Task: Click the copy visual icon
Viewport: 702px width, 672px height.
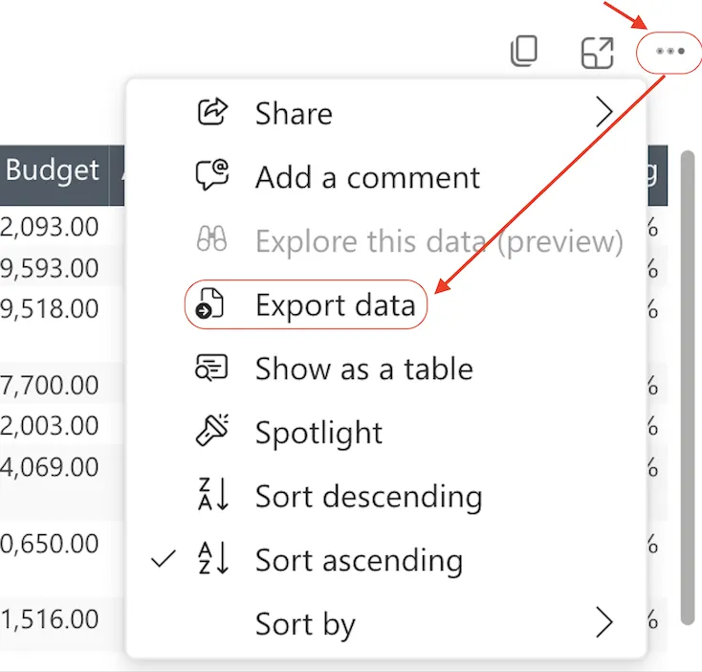Action: [524, 52]
